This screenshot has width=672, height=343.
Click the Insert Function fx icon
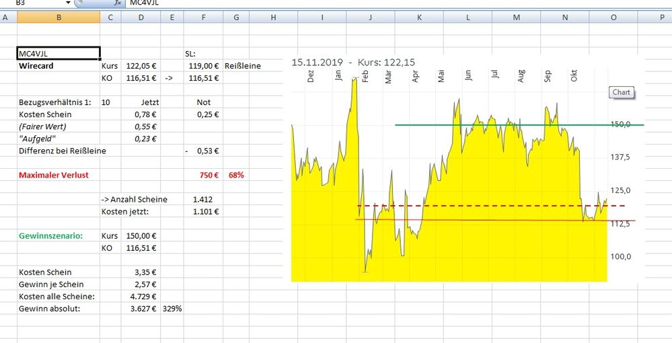click(x=118, y=3)
